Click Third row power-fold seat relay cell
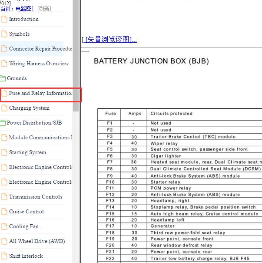 point(188,233)
